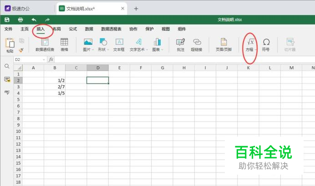Viewport: 315px width, 186px height.
Task: Switch to the Formulas (公式) tab
Action: 73,29
